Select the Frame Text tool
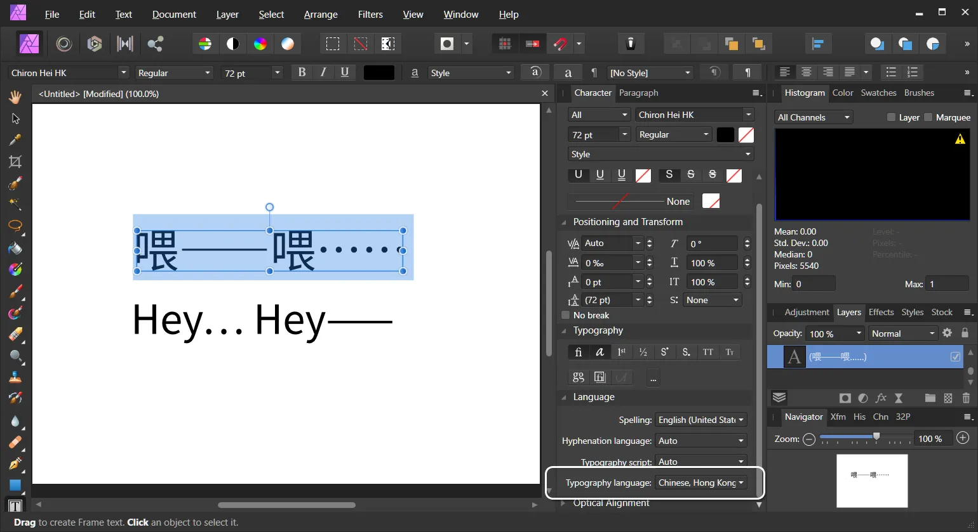 (15, 505)
